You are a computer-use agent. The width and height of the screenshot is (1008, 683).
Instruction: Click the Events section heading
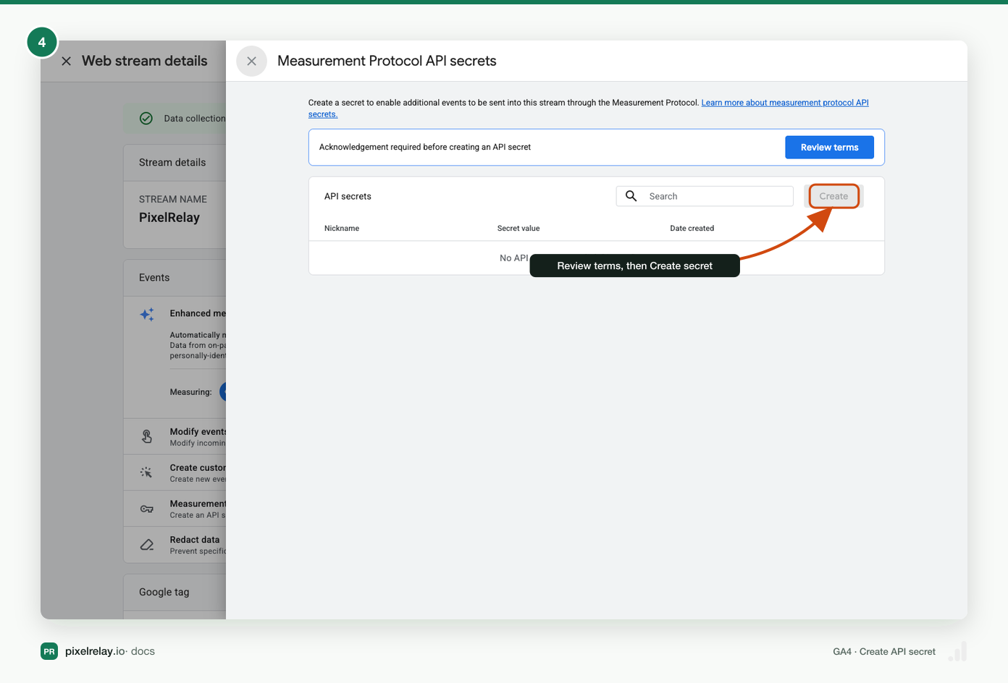coord(154,278)
